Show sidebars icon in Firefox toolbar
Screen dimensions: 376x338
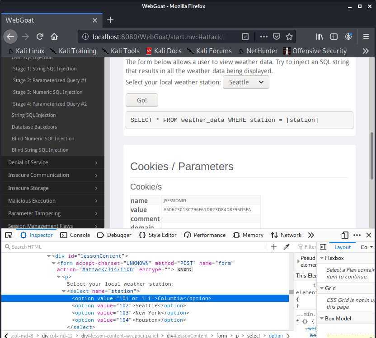[x=334, y=37]
